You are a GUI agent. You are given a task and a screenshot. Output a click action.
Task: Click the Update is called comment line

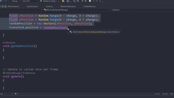tap(30, 69)
